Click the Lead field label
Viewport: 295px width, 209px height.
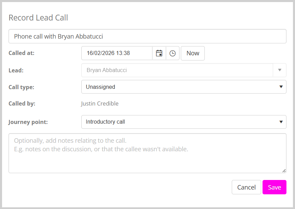click(x=16, y=70)
